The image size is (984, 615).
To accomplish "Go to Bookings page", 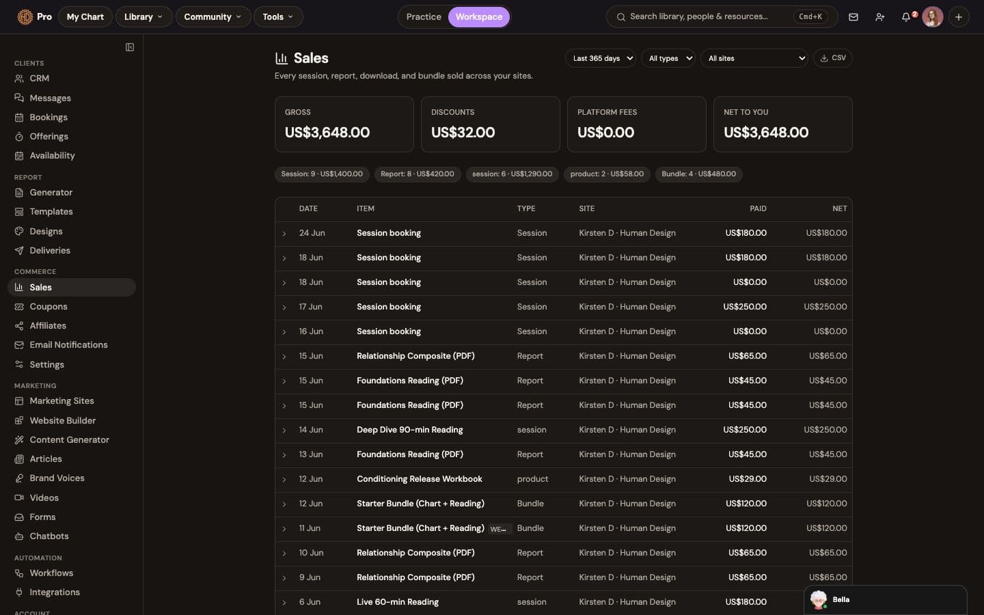I will coord(71,117).
